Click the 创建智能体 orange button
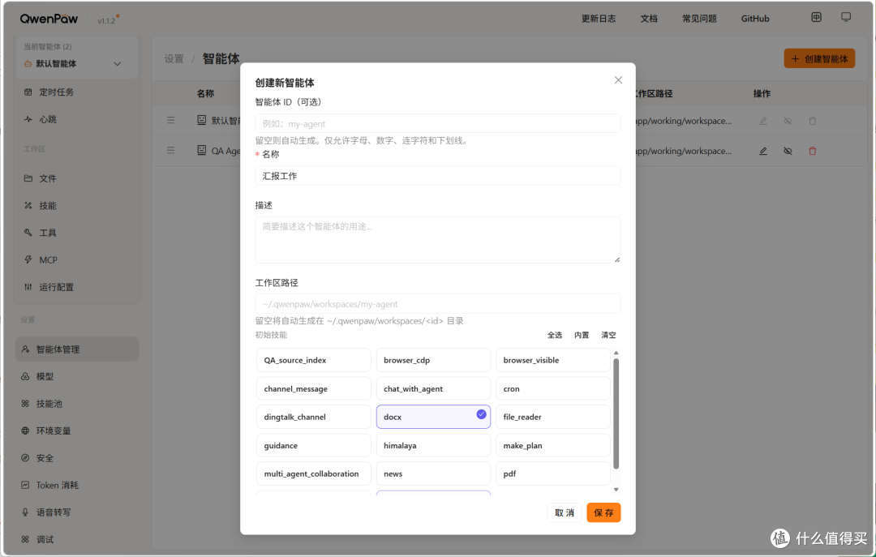The height and width of the screenshot is (557, 876). click(x=819, y=58)
